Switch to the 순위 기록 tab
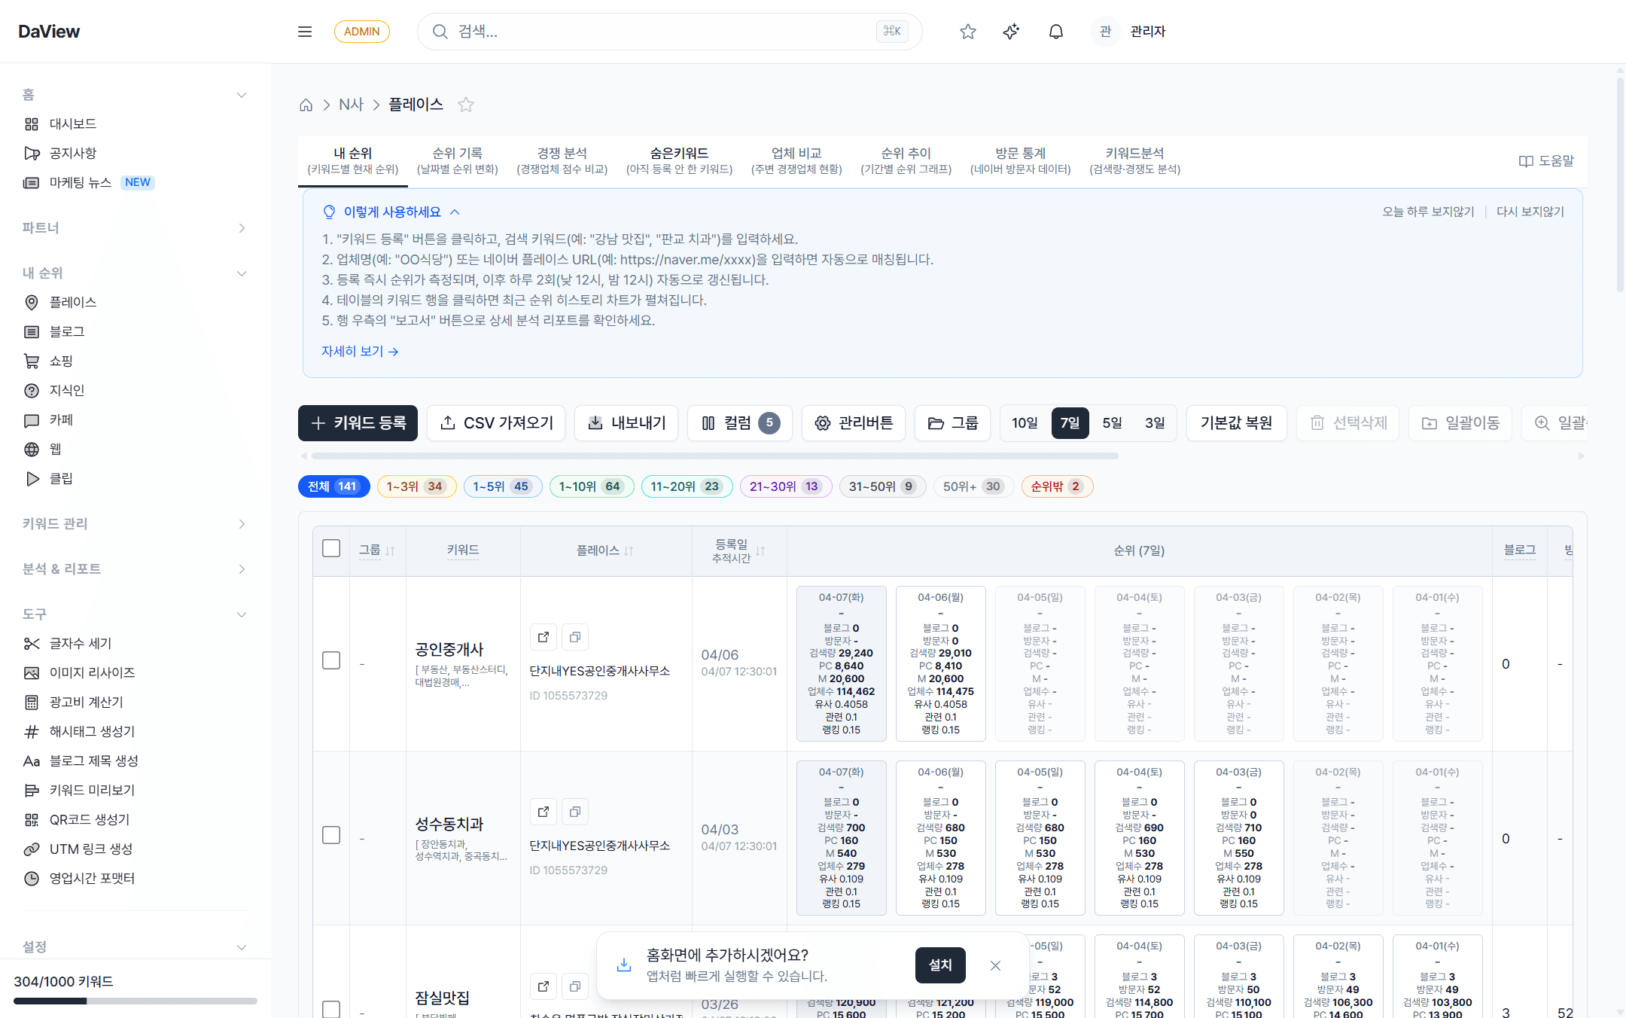Viewport: 1626px width, 1018px height. [457, 160]
